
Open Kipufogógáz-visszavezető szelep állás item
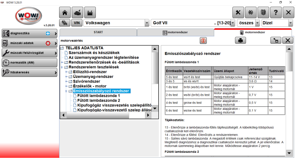click(x=114, y=110)
